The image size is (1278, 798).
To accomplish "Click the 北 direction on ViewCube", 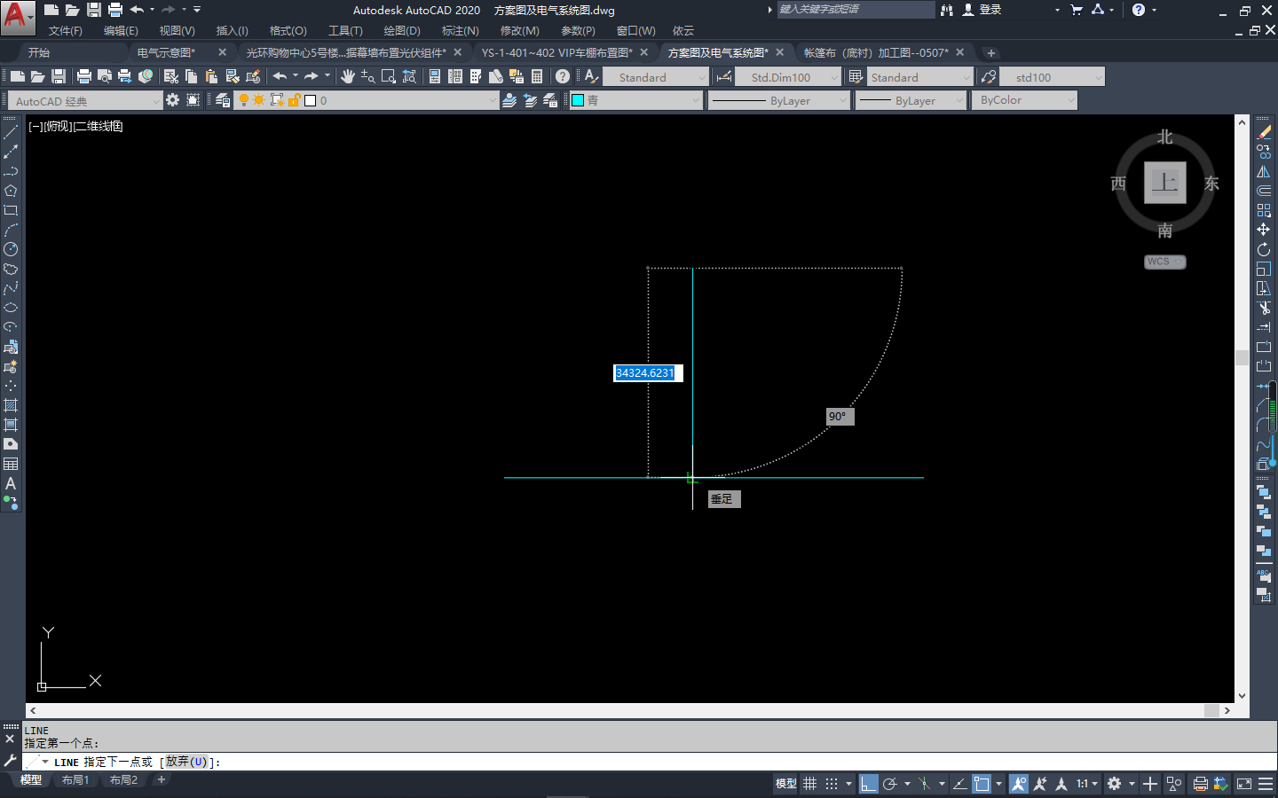I will click(1164, 137).
